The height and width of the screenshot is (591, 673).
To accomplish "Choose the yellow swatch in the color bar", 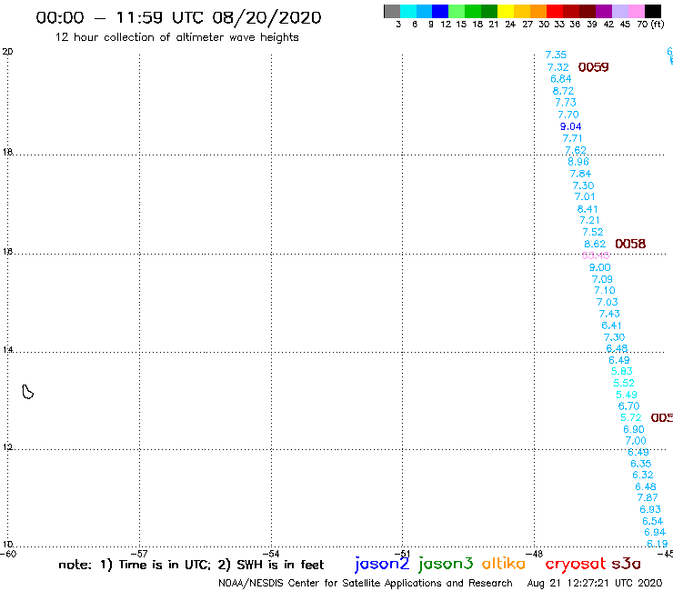I will [x=506, y=12].
